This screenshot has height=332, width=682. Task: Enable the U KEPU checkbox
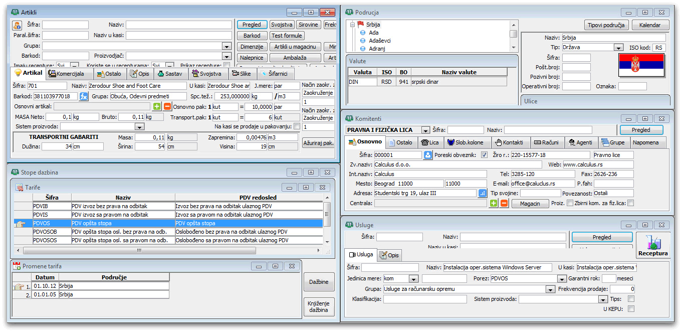631,309
